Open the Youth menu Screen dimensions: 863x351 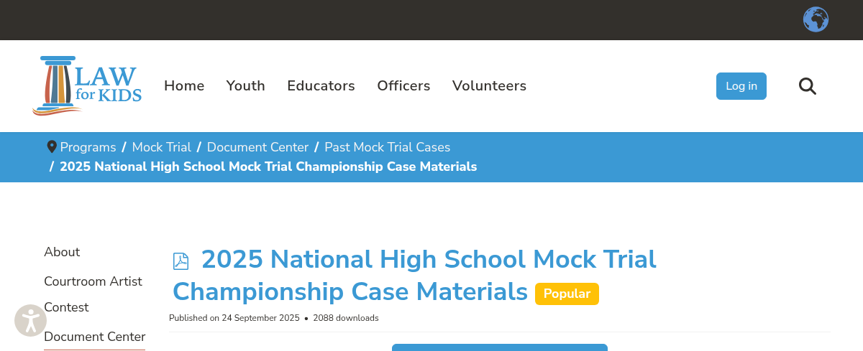[245, 86]
